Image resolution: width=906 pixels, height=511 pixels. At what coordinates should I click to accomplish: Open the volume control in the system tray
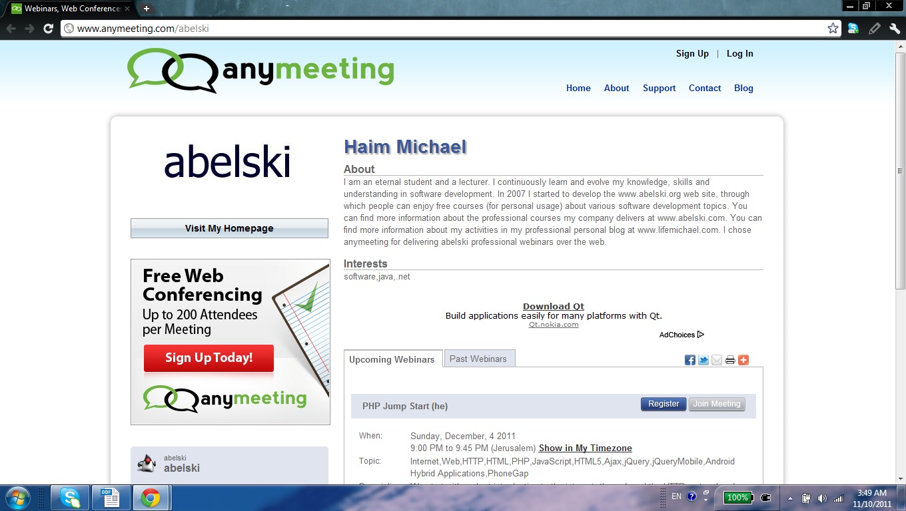pyautogui.click(x=822, y=498)
